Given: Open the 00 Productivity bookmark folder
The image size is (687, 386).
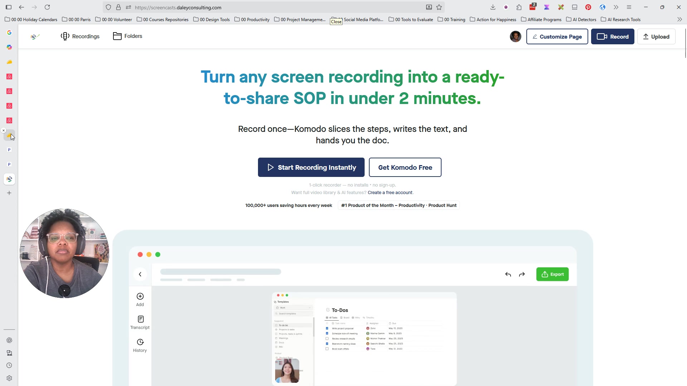Looking at the screenshot, I should click(252, 20).
